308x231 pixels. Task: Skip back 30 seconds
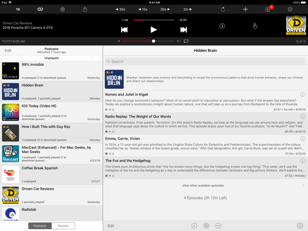(x=120, y=9)
